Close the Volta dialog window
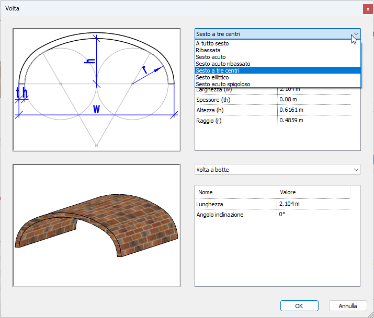Image resolution: width=374 pixels, height=318 pixels. 368,9
